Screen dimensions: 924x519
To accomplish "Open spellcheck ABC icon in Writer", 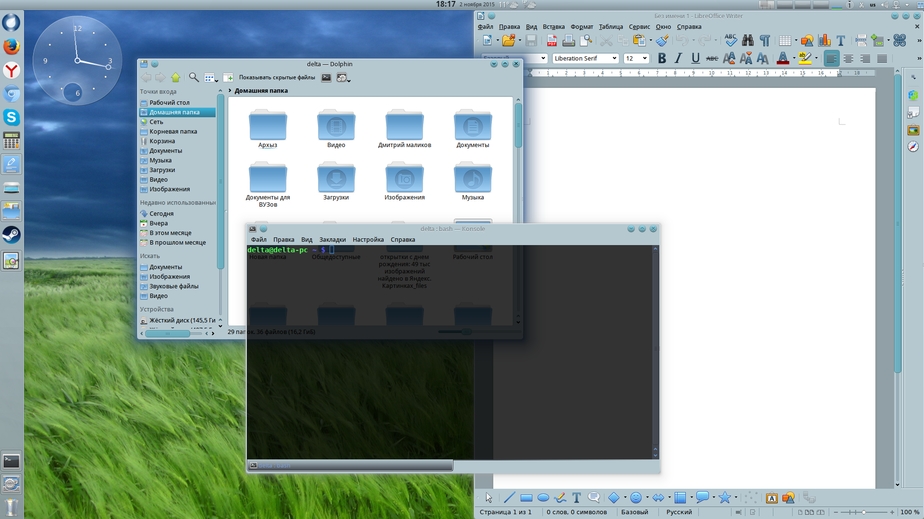I will (730, 40).
